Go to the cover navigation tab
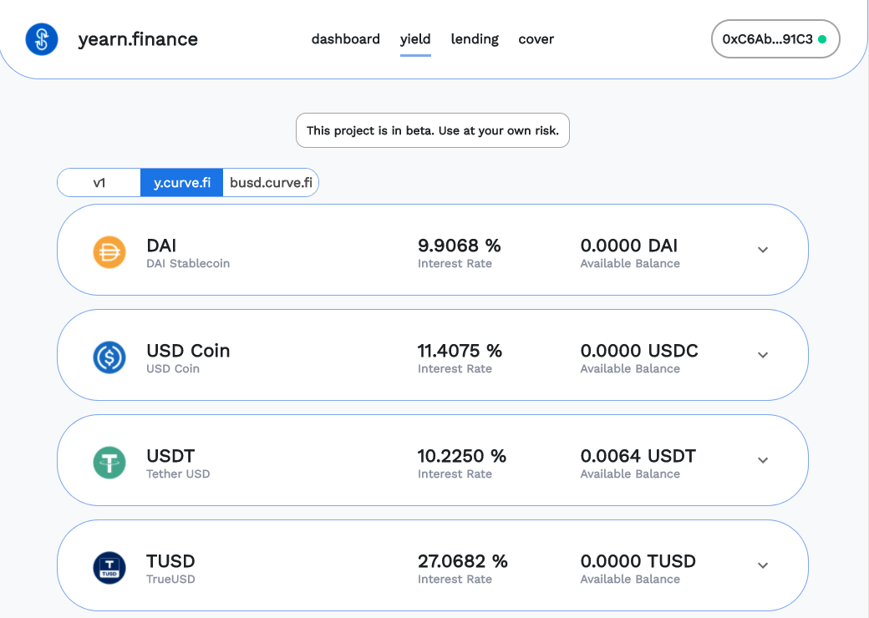 click(x=536, y=39)
